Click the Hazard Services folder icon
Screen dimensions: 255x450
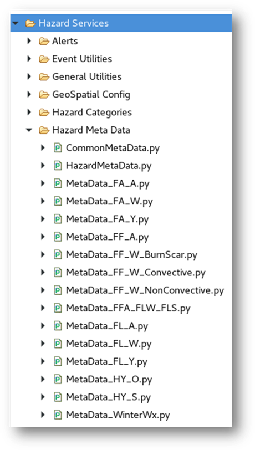pyautogui.click(x=30, y=23)
